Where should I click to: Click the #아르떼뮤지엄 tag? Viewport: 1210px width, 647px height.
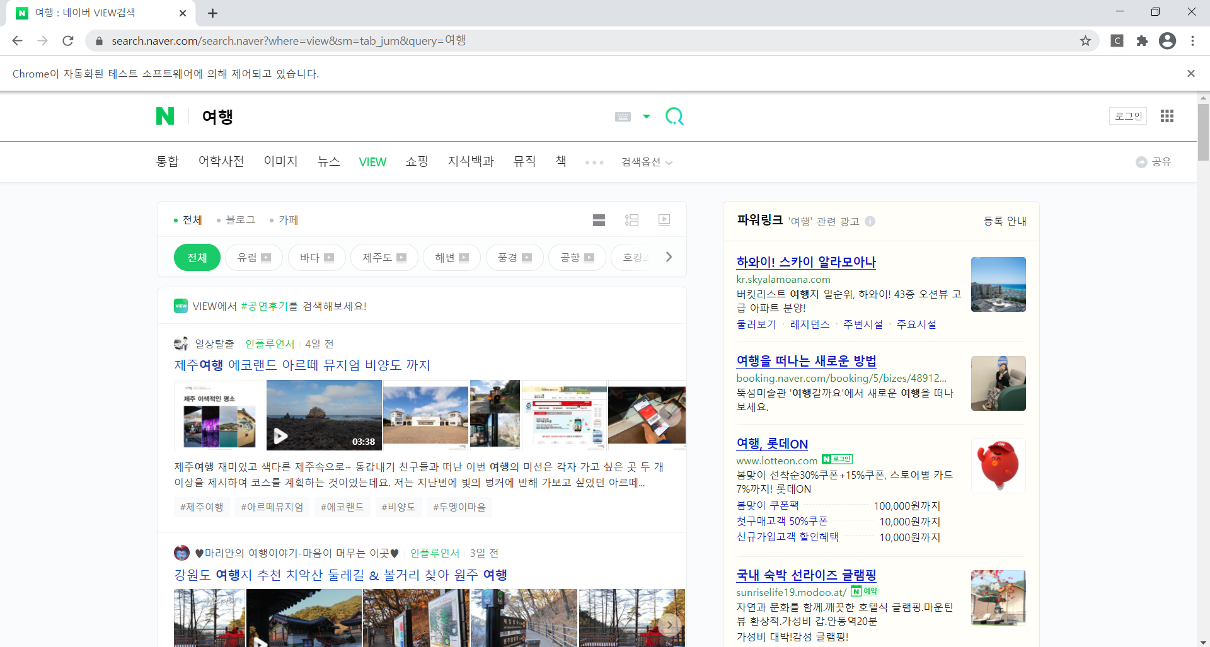272,507
